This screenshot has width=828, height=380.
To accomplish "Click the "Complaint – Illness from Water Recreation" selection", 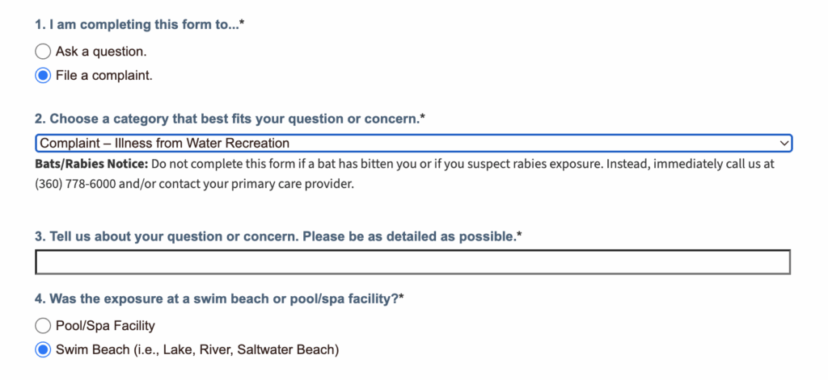I will (x=165, y=144).
